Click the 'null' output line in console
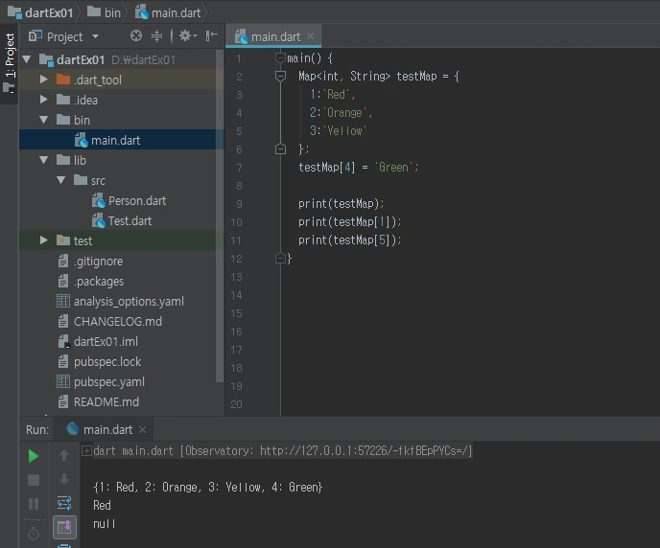 tap(104, 524)
